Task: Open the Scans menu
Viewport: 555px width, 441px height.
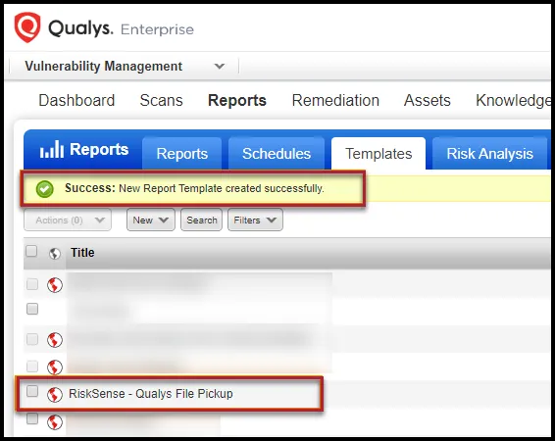Action: click(x=162, y=100)
